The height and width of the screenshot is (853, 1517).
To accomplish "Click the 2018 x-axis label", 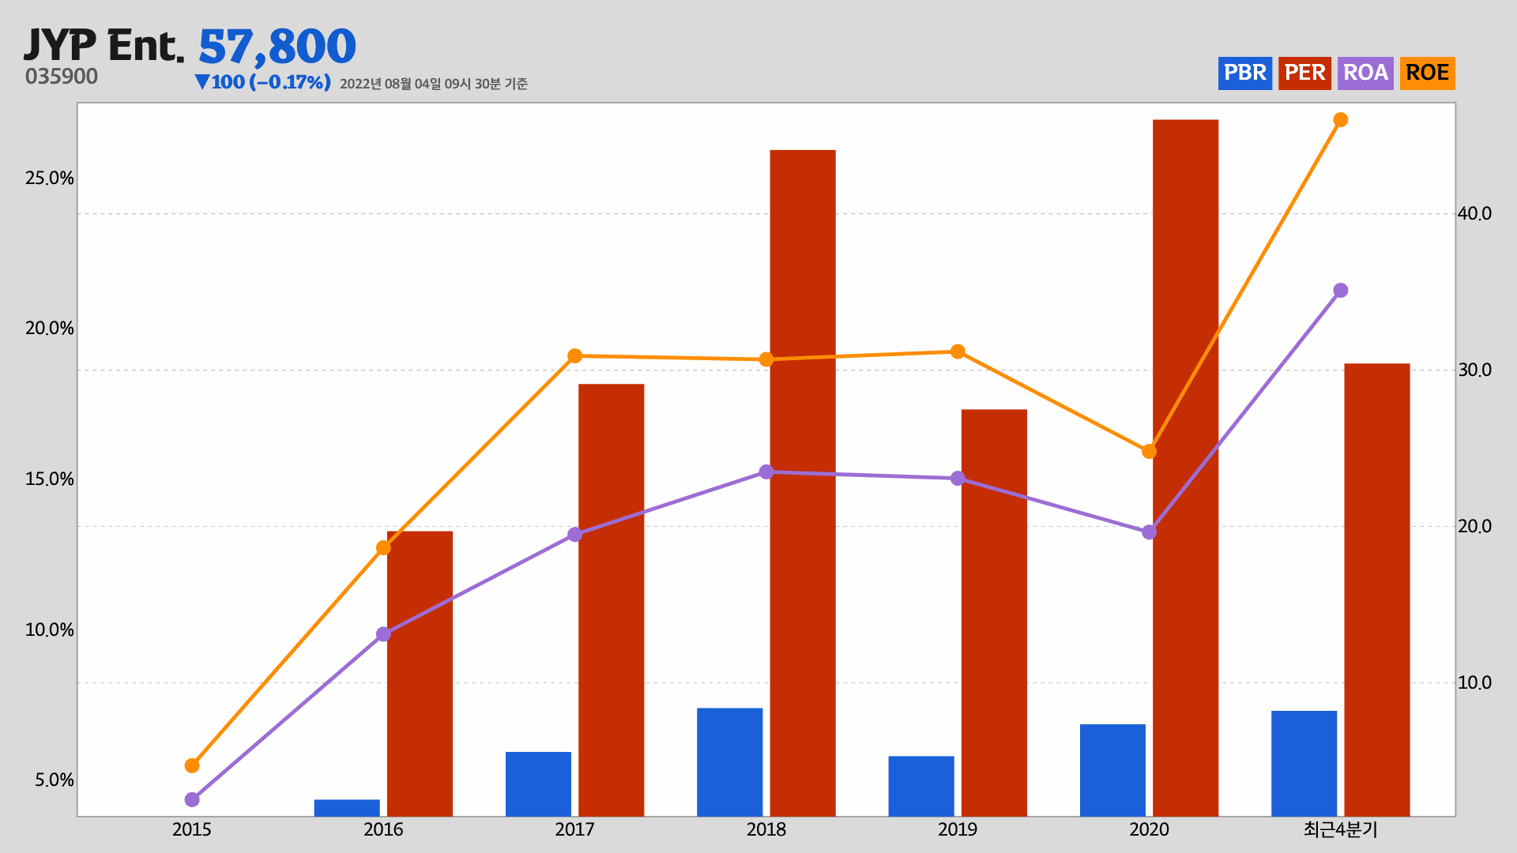I will tap(766, 830).
